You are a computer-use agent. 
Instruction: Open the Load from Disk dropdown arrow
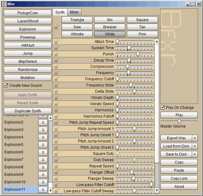coord(195,146)
